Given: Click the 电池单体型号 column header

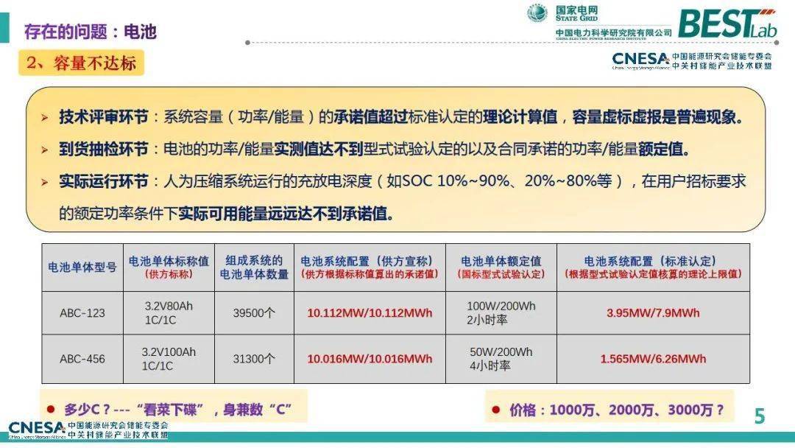Looking at the screenshot, I should pyautogui.click(x=82, y=267).
